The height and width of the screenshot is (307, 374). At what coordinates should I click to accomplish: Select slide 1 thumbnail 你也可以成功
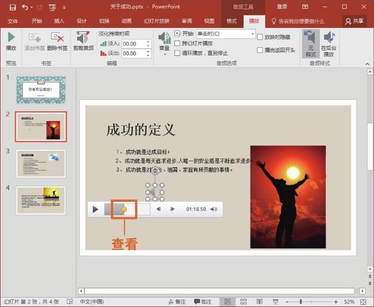[41, 90]
